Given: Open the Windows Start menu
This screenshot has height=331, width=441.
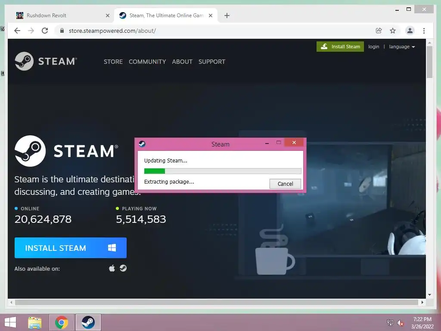Looking at the screenshot, I should tap(10, 322).
